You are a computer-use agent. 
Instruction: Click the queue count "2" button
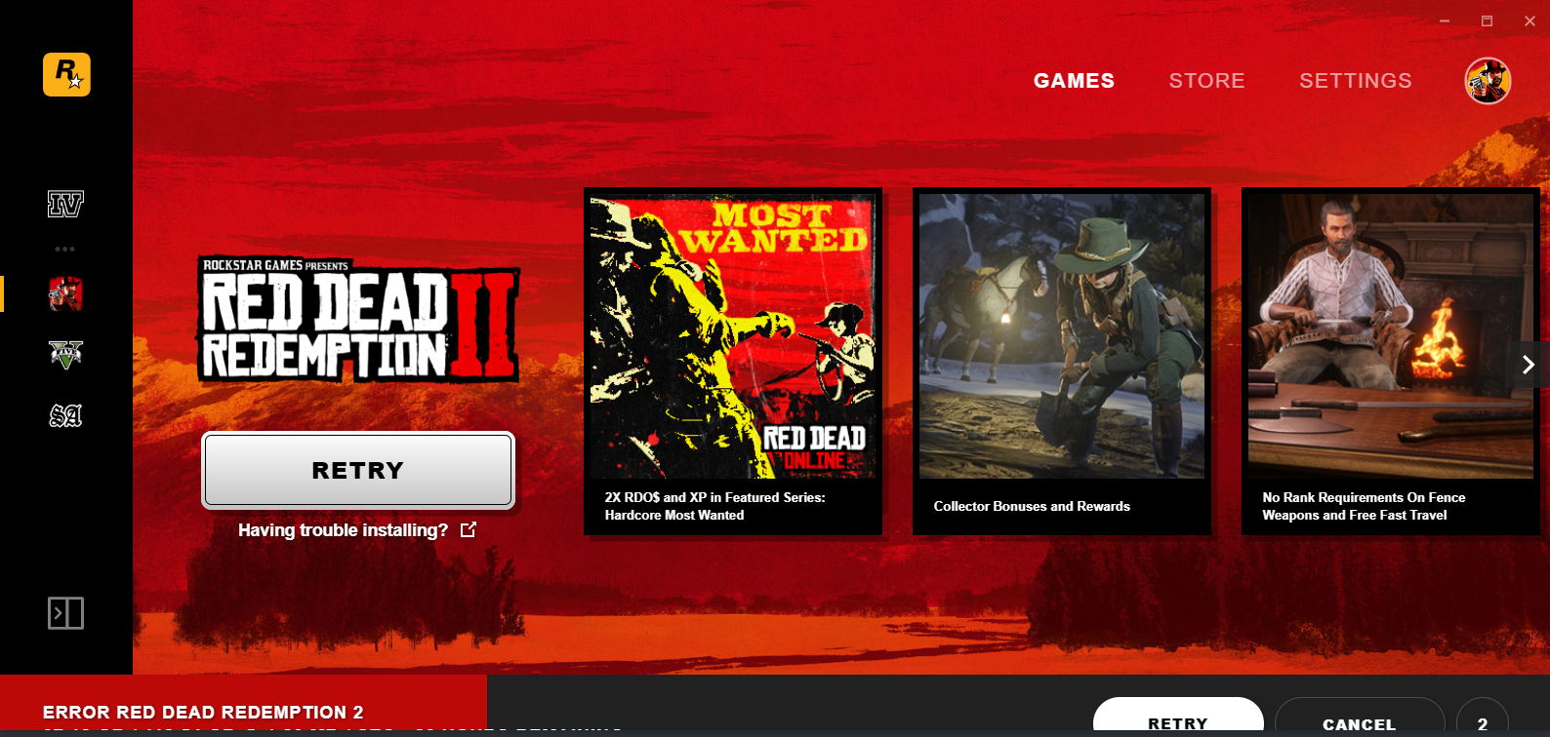coord(1483,718)
